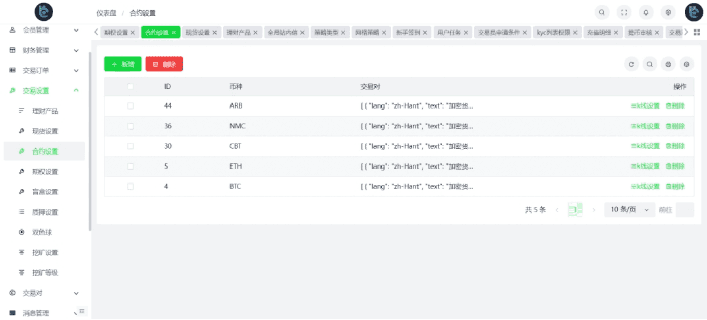Toggle the select-all checkbox in table header
The image size is (707, 320).
131,86
